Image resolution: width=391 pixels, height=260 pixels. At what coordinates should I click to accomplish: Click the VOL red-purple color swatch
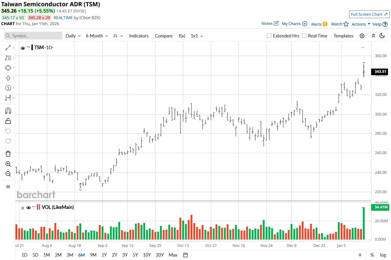[39, 207]
